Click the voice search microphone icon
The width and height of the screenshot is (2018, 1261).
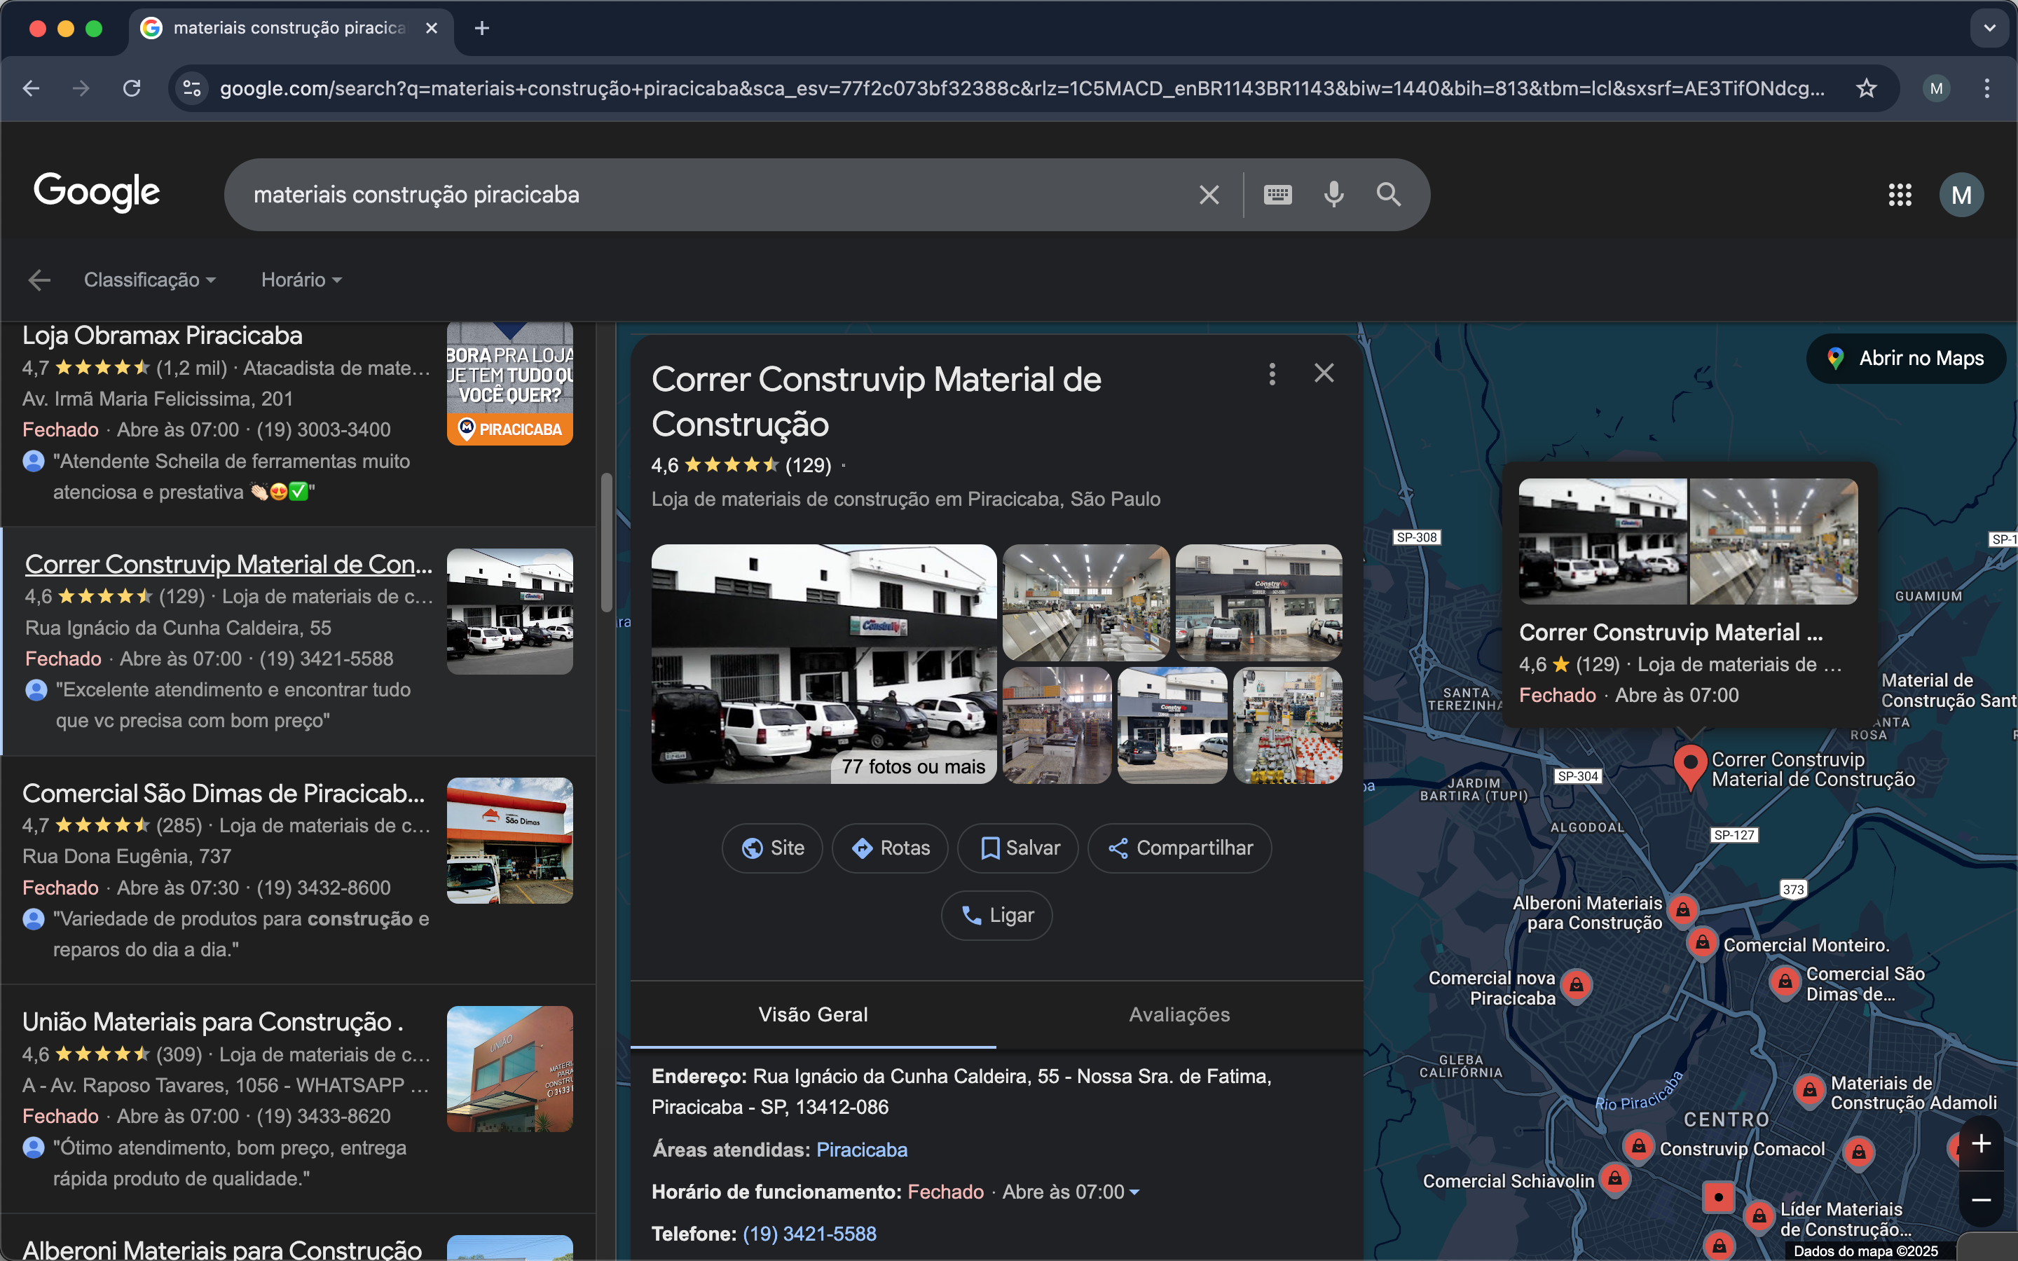[1333, 194]
